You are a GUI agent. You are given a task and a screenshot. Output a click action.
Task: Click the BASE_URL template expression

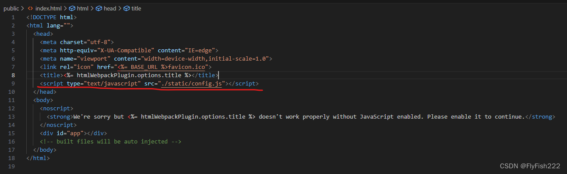pyautogui.click(x=143, y=67)
